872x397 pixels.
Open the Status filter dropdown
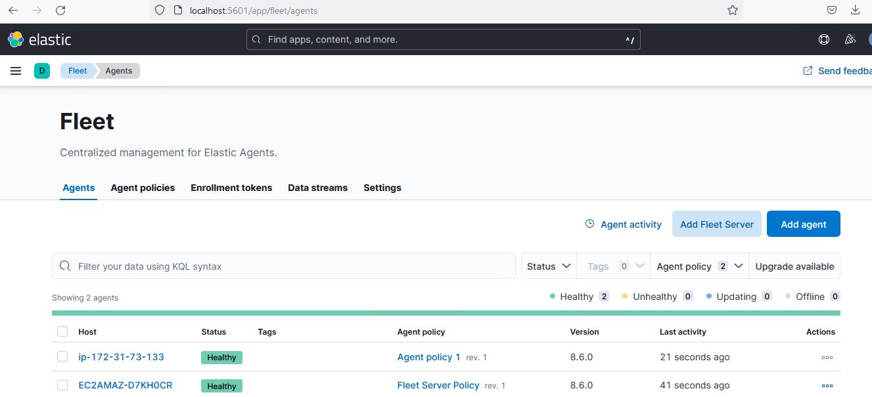tap(548, 266)
